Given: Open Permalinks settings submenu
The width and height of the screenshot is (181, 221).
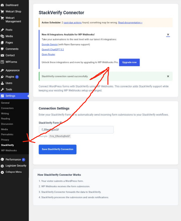Looking at the screenshot, I should pos(7,134).
